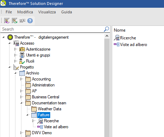Select the Weather Data tree label
The width and height of the screenshot is (164, 137).
pos(50,109)
